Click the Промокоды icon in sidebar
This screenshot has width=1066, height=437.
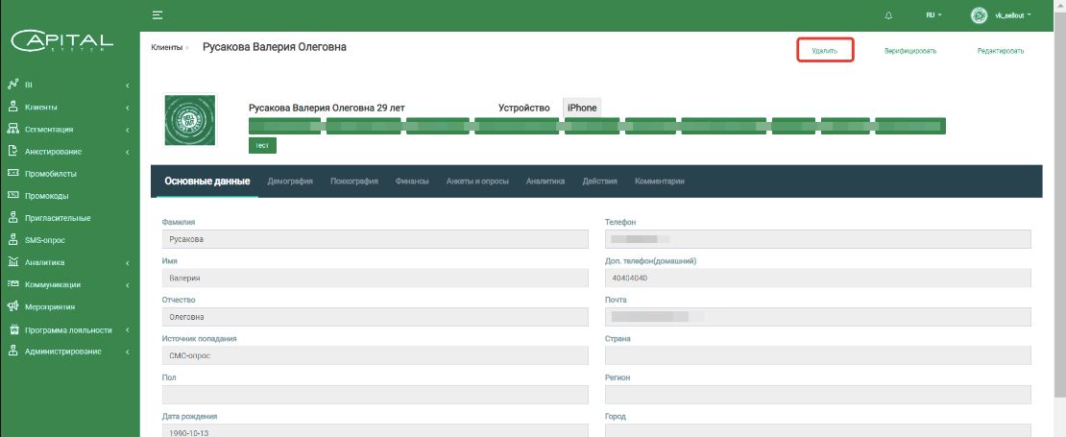coord(13,196)
